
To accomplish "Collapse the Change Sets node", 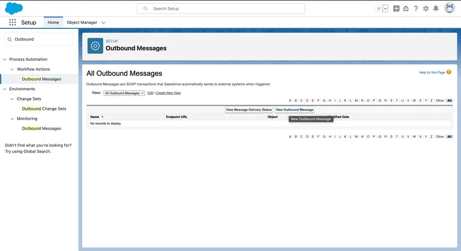I will pos(12,99).
